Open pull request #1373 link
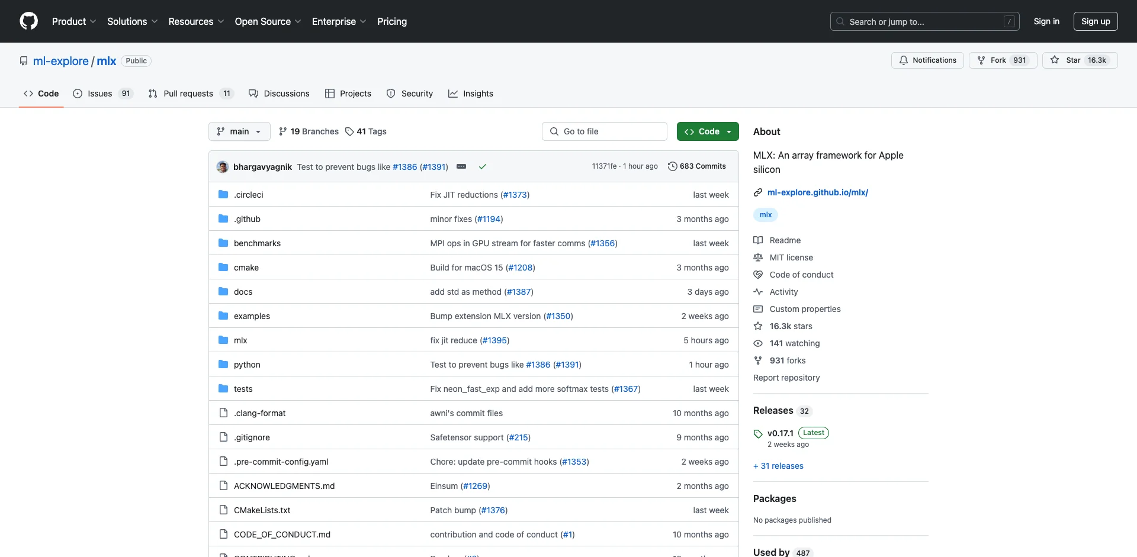The width and height of the screenshot is (1137, 557). [x=515, y=195]
